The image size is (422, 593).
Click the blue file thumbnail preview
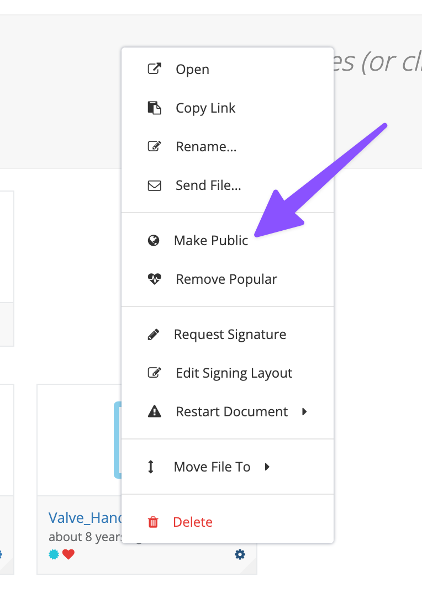pyautogui.click(x=117, y=440)
